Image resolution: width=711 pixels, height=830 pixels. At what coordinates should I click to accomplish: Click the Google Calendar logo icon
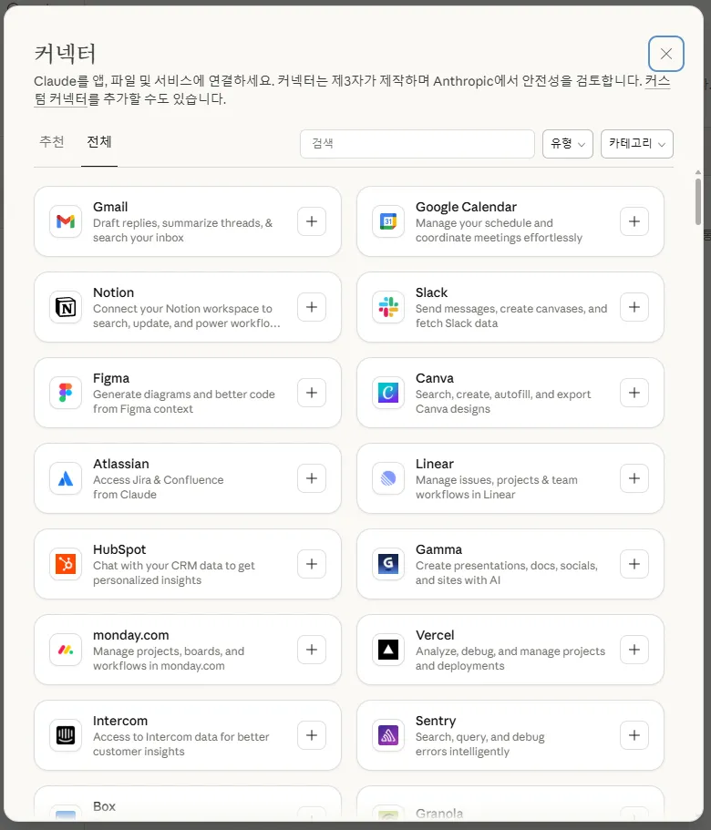tap(388, 221)
